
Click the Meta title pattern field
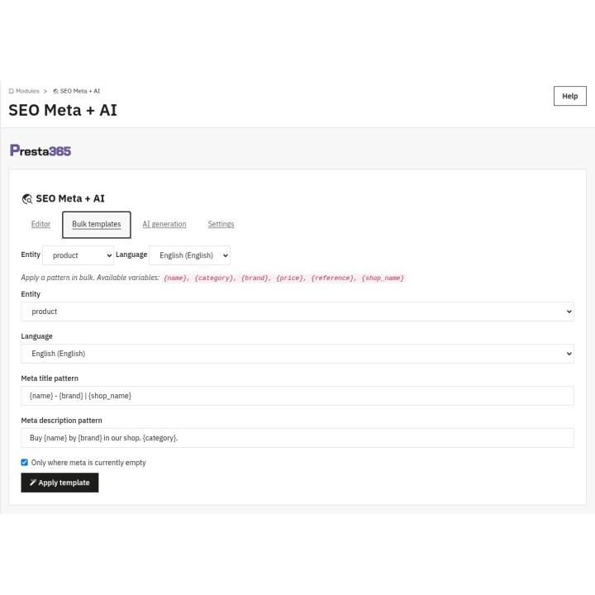pos(297,396)
